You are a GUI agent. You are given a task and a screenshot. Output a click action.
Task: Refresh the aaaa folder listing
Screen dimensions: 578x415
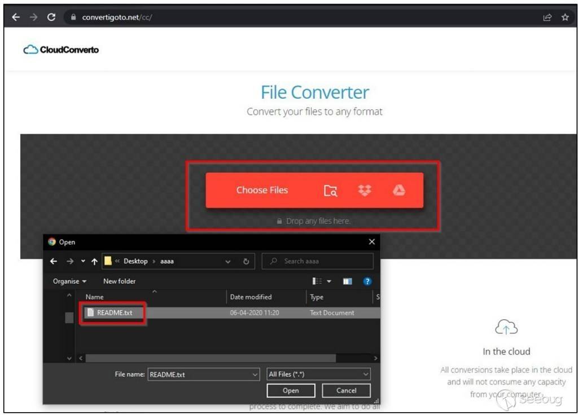point(246,261)
